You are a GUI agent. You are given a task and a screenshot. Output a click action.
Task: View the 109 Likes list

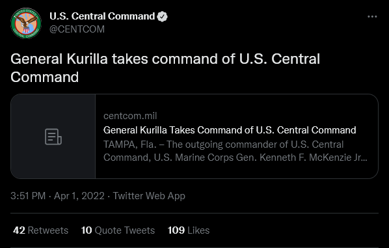tap(189, 230)
